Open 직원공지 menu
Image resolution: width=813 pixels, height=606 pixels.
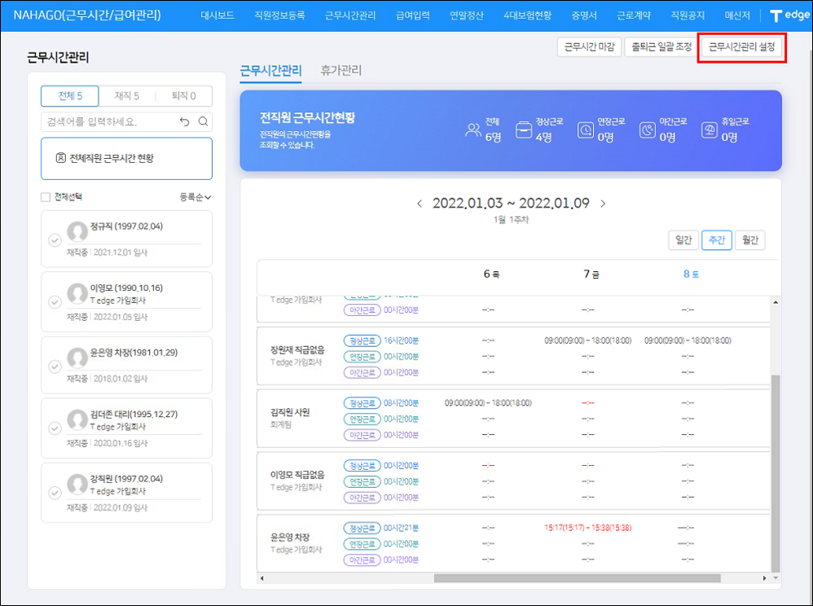tap(688, 15)
